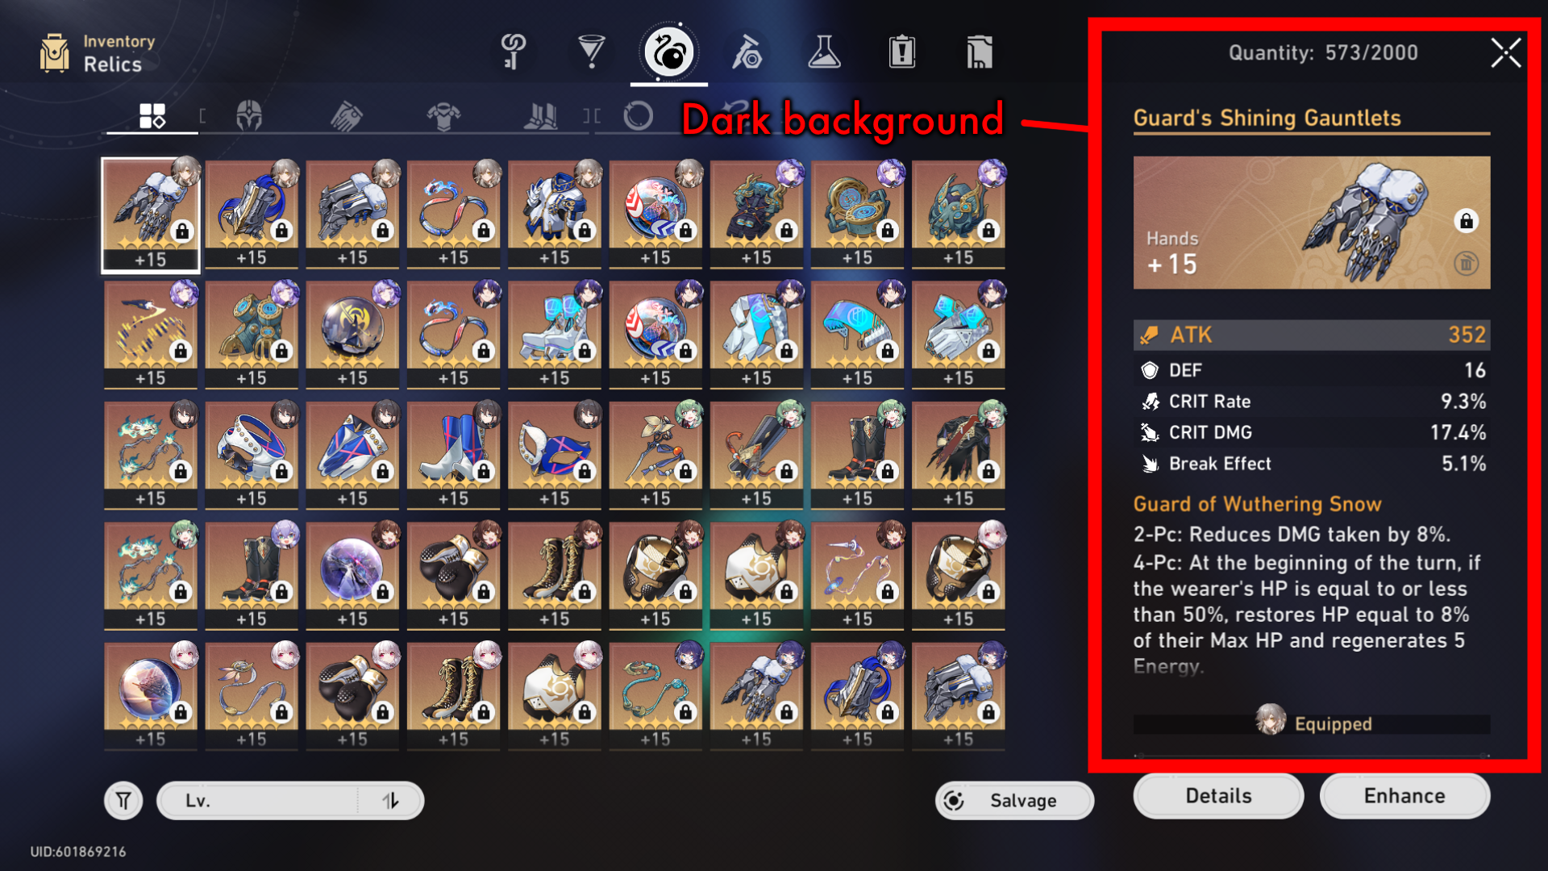Enhance the selected relic
This screenshot has height=871, width=1548.
1404,796
